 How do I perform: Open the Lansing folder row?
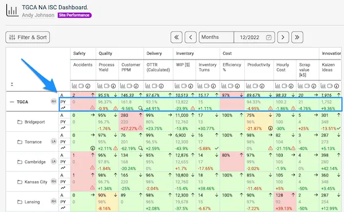pyautogui.click(x=29, y=202)
